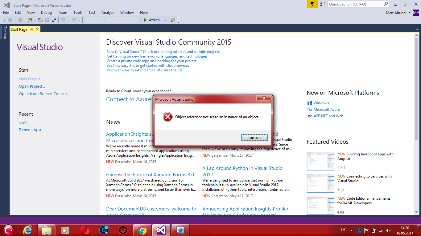Open A Lap Around Python article
This screenshot has width=421, height=236.
click(242, 171)
